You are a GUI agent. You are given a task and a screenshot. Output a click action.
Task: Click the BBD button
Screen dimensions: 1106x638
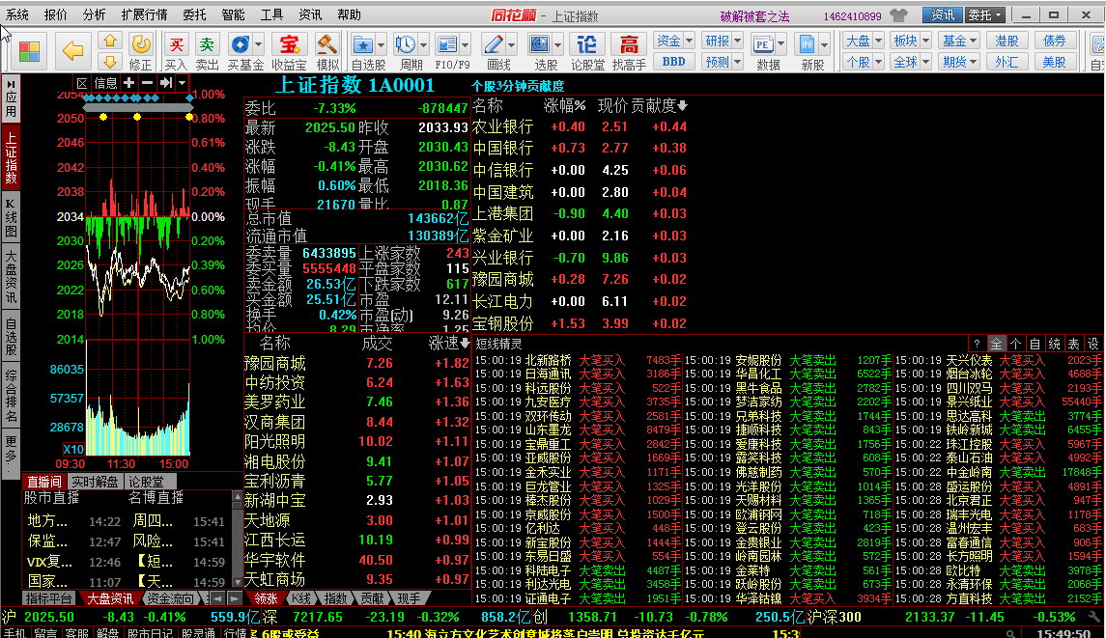click(x=673, y=62)
